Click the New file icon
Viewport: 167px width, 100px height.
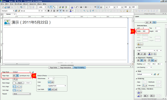3,7
